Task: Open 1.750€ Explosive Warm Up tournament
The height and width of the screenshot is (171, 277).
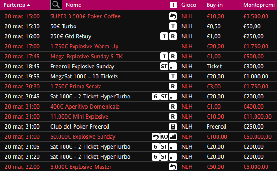Action: (85, 47)
